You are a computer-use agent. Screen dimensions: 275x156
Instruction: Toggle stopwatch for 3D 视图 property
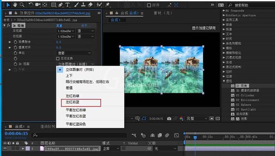(x=15, y=64)
